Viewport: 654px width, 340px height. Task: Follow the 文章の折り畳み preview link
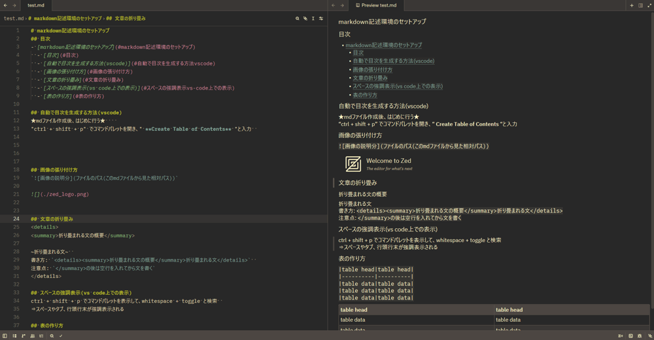tap(370, 78)
